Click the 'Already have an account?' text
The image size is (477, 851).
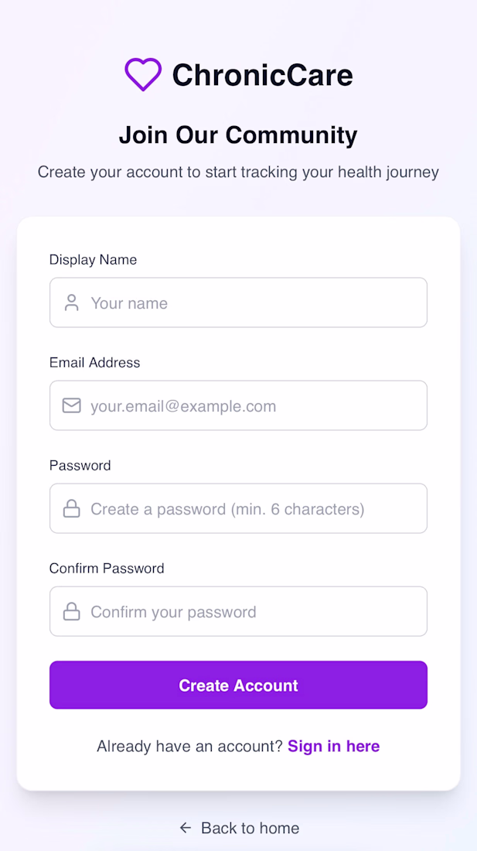[189, 746]
